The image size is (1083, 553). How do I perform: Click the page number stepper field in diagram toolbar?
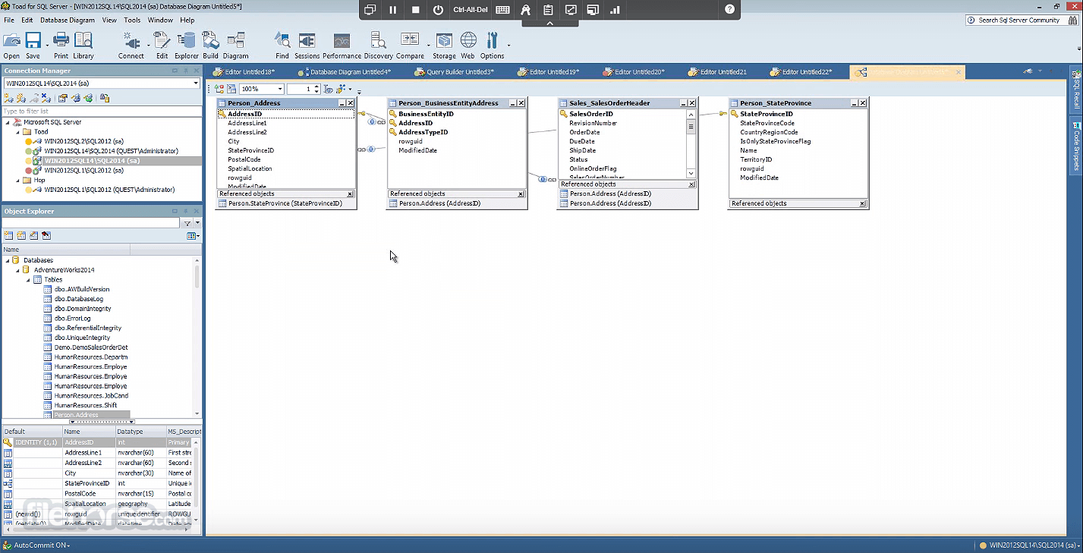click(x=304, y=90)
